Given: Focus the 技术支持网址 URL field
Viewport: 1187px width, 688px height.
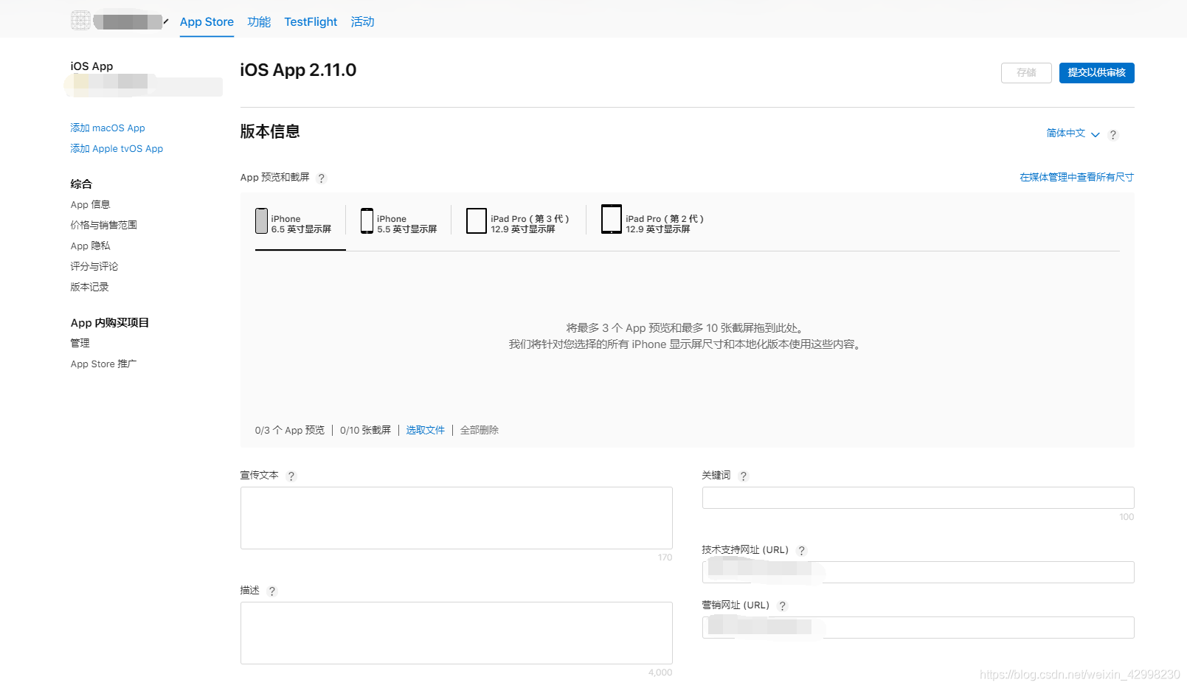Looking at the screenshot, I should pos(918,572).
